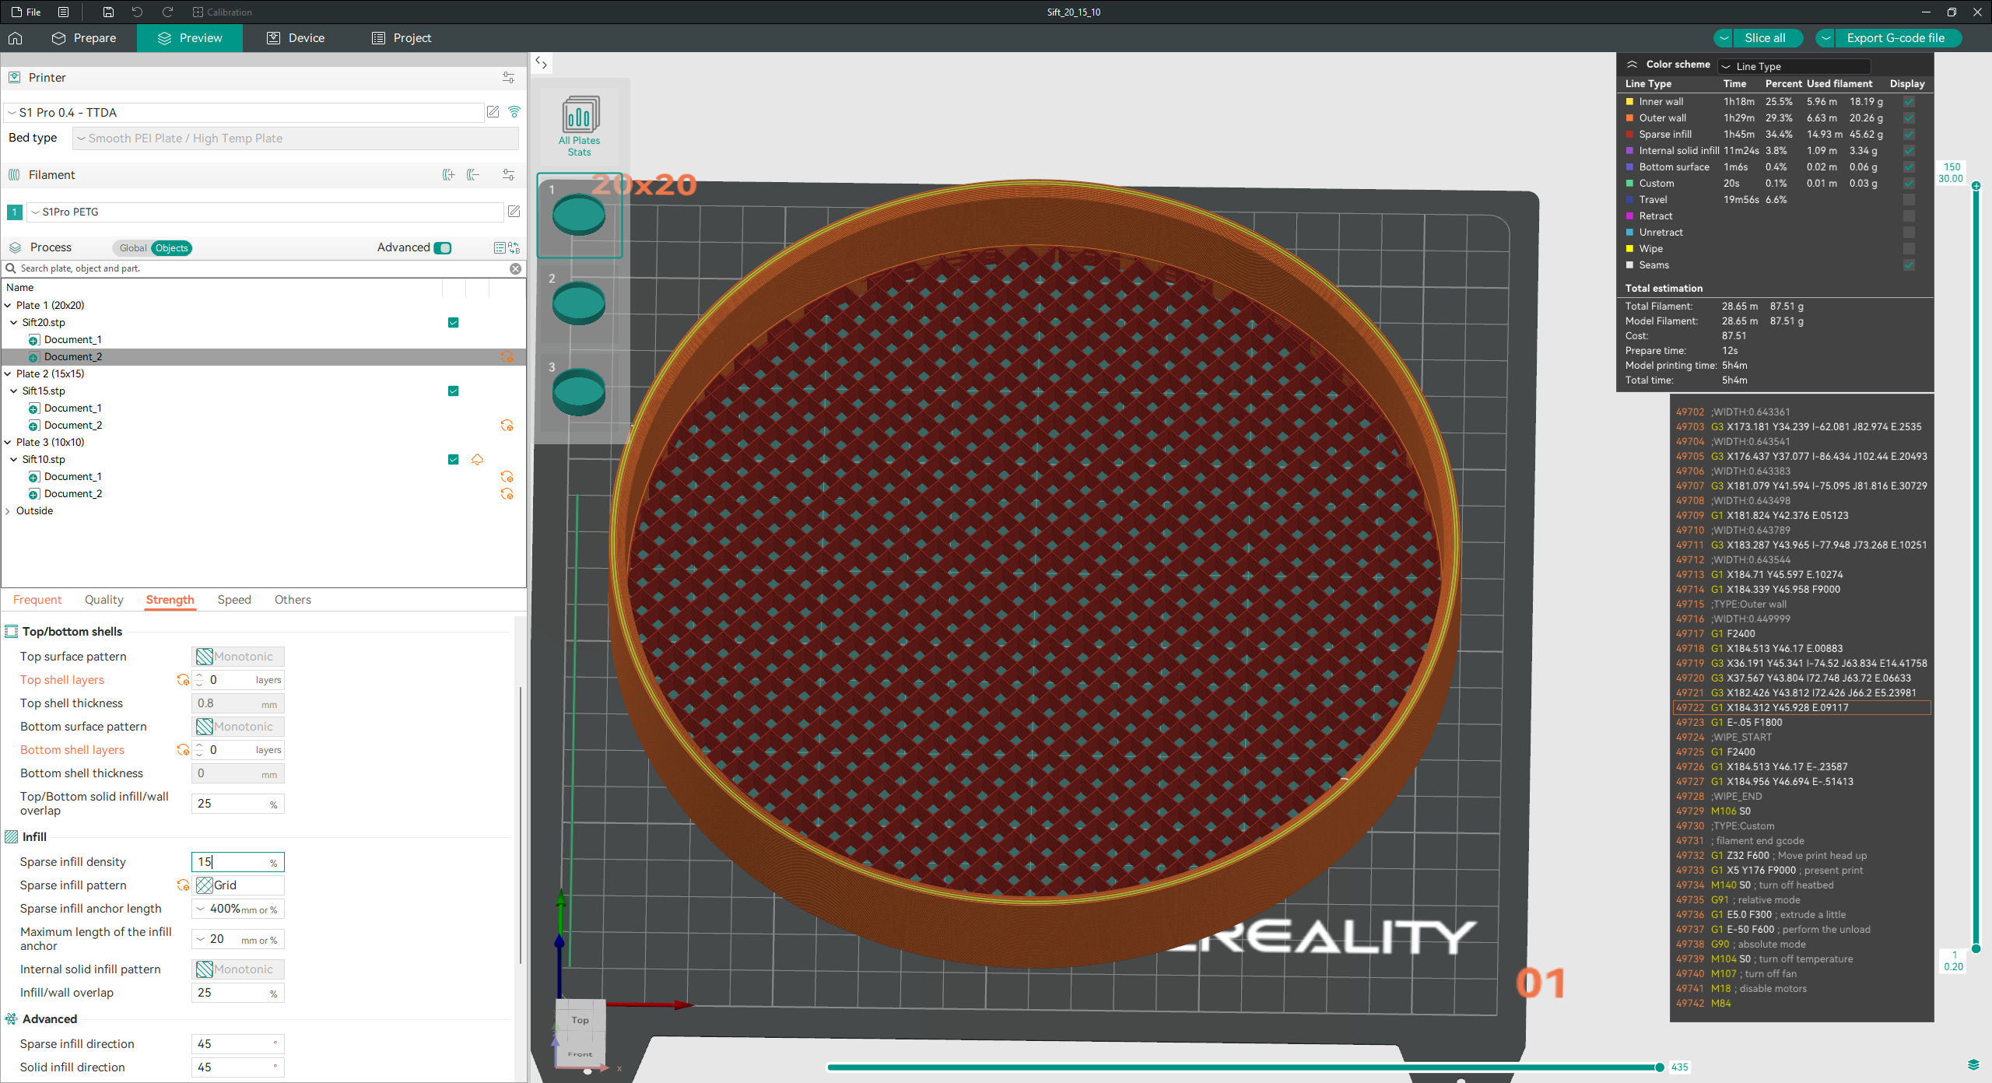The height and width of the screenshot is (1083, 1992).
Task: Switch to the Project tab
Action: tap(402, 38)
